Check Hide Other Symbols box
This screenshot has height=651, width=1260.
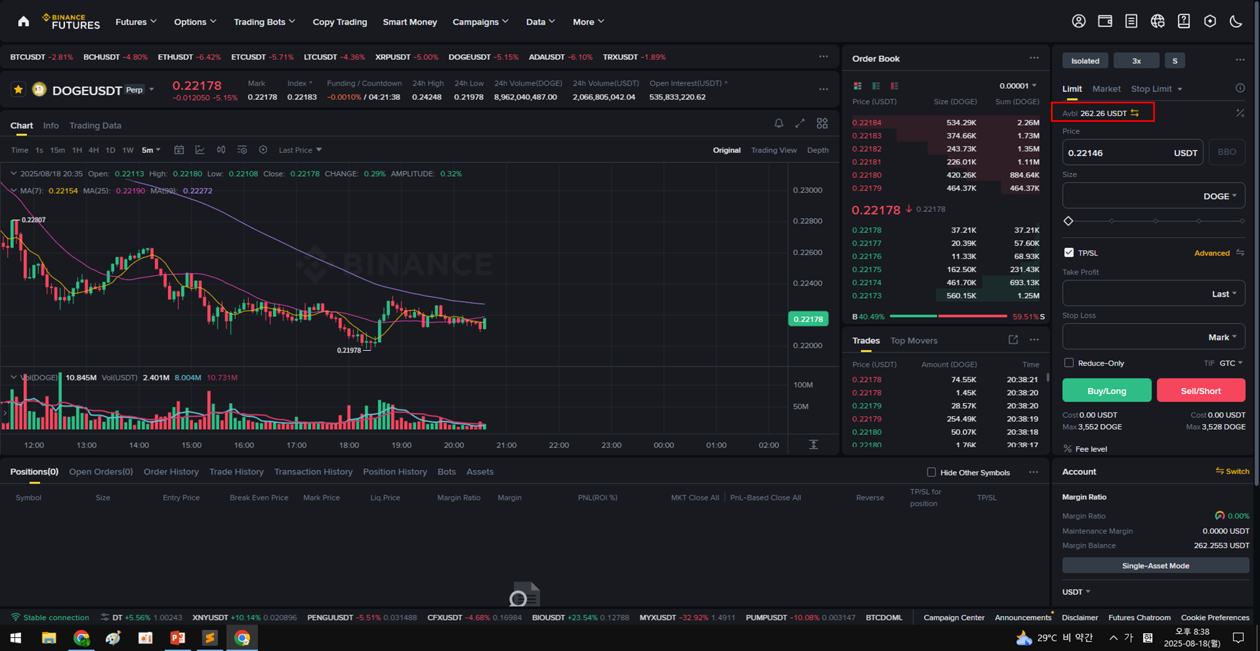(931, 472)
